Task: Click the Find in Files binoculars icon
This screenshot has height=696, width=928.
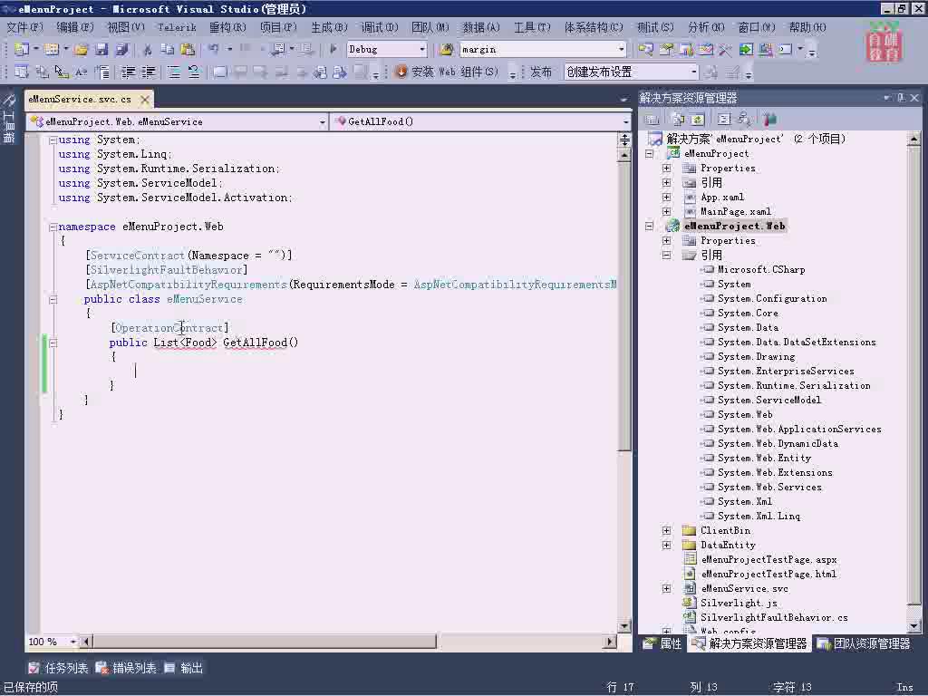Action: 446,49
